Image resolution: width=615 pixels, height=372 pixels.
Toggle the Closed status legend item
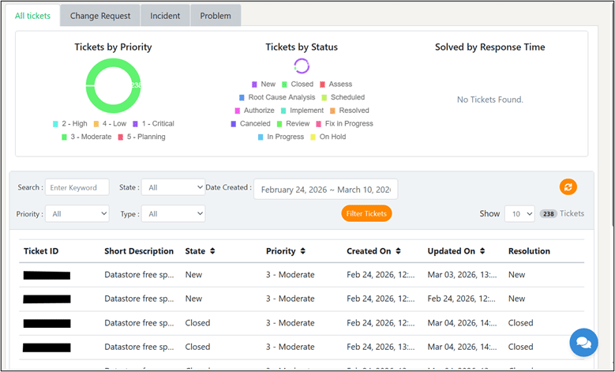[298, 84]
